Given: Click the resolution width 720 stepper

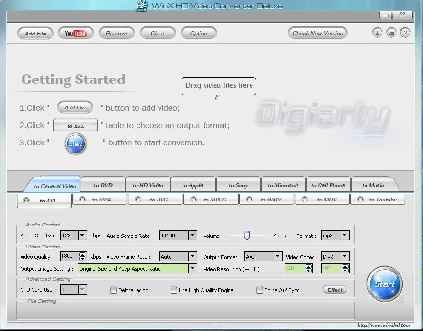Looking at the screenshot, I should (x=308, y=268).
